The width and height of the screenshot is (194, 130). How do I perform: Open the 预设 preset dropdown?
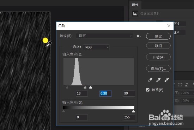[x=104, y=36]
